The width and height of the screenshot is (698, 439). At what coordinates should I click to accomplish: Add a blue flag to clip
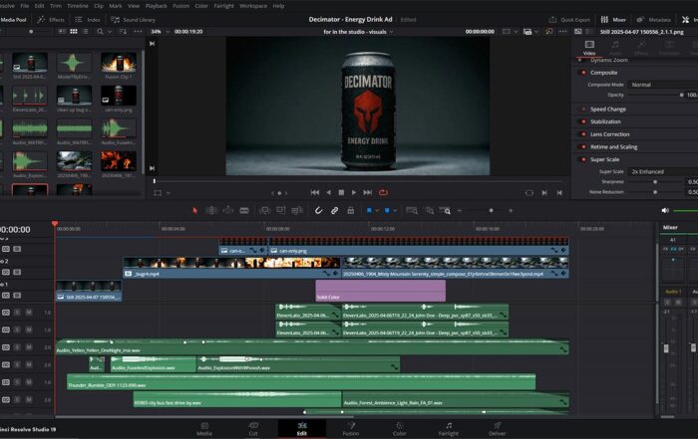click(x=369, y=211)
